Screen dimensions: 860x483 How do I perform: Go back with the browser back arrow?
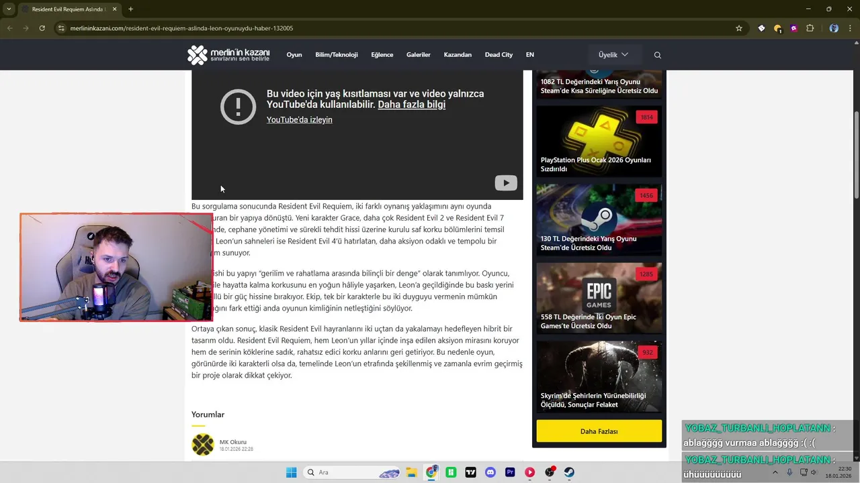pos(9,28)
